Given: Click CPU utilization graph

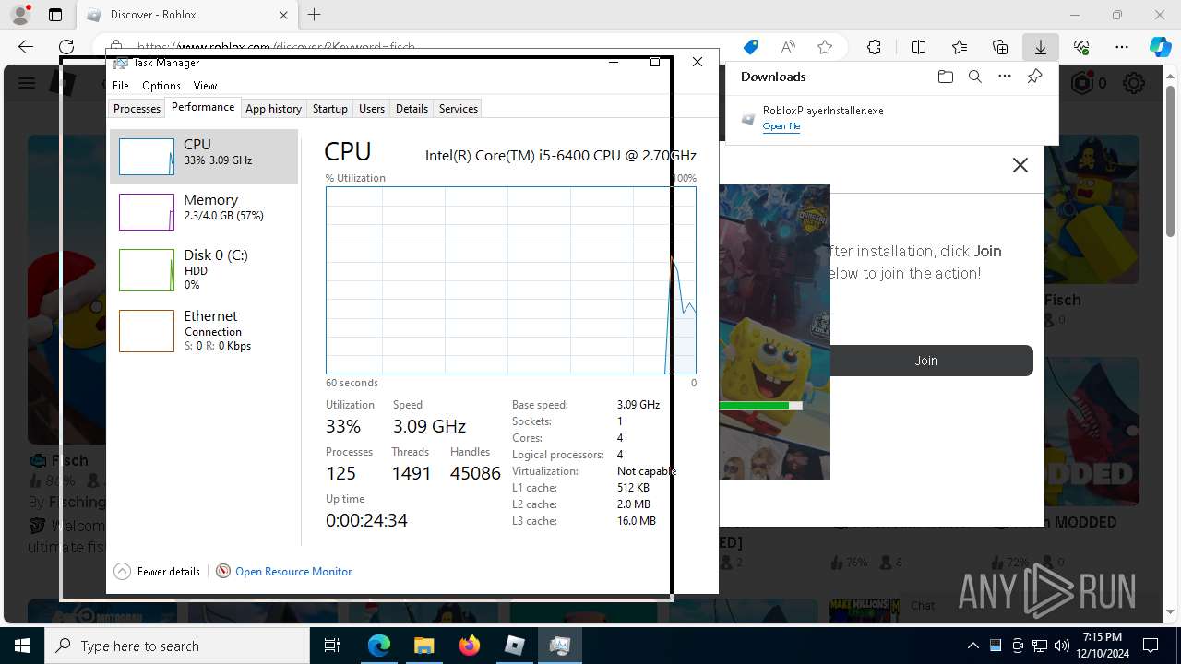Looking at the screenshot, I should [510, 280].
